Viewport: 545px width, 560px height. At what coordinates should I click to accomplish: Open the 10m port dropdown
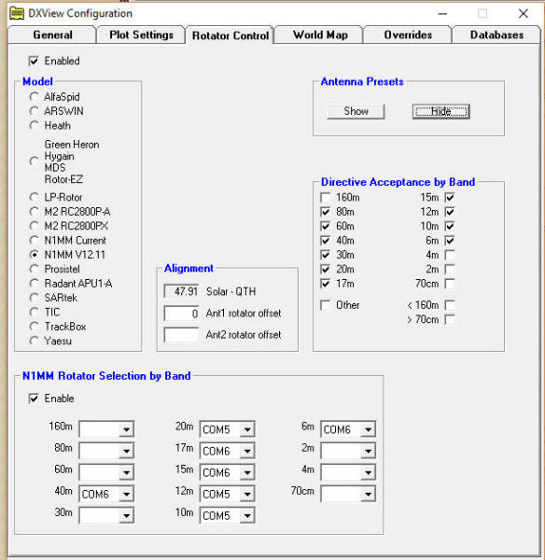tap(247, 515)
